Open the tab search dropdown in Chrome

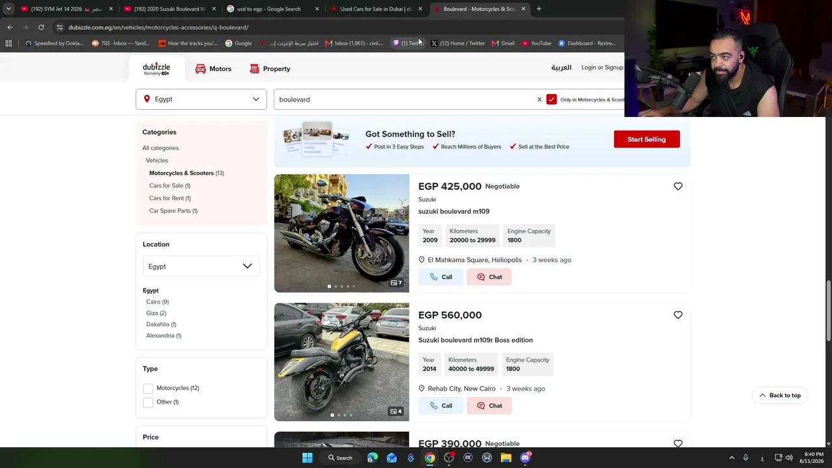tap(8, 9)
